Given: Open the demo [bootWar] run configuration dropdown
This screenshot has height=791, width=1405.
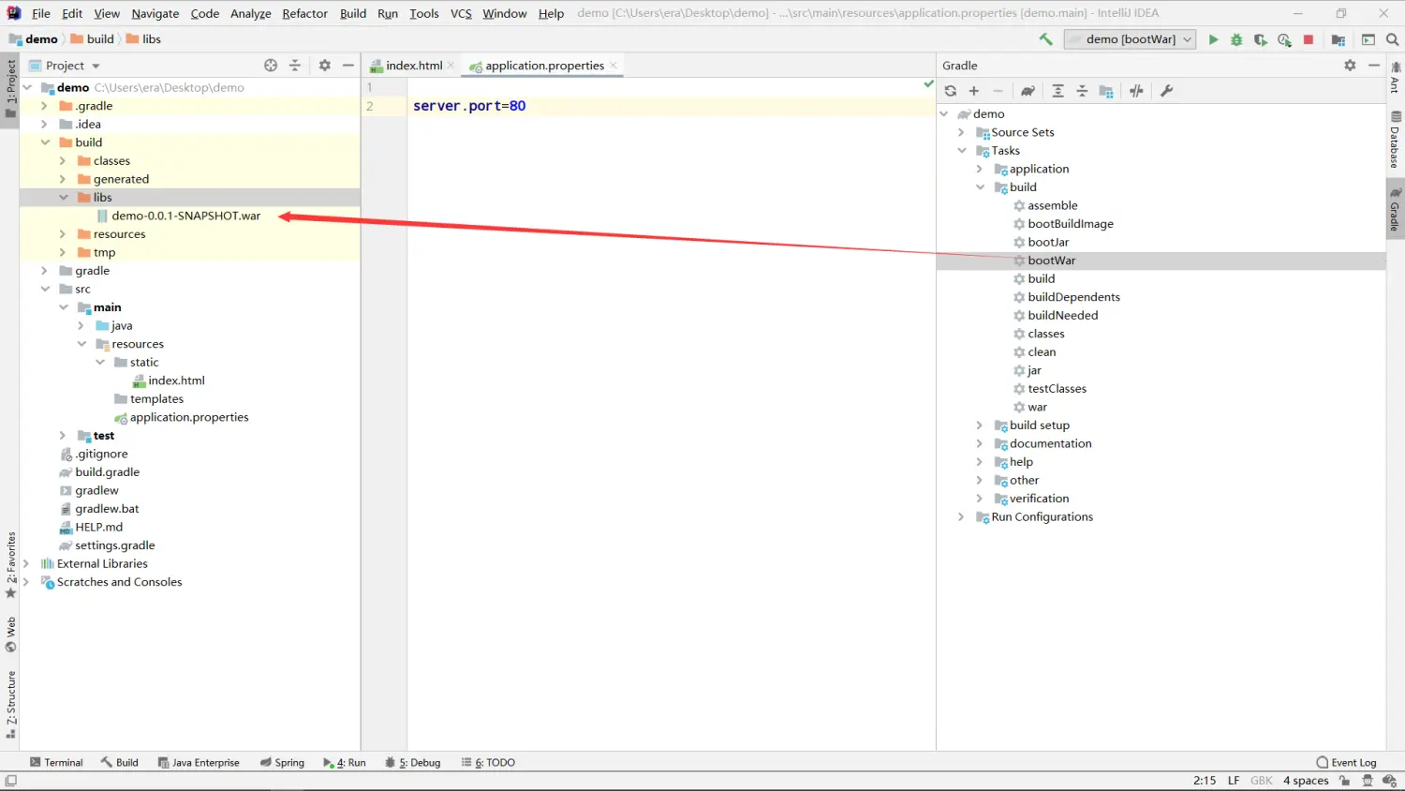Looking at the screenshot, I should click(x=1130, y=39).
